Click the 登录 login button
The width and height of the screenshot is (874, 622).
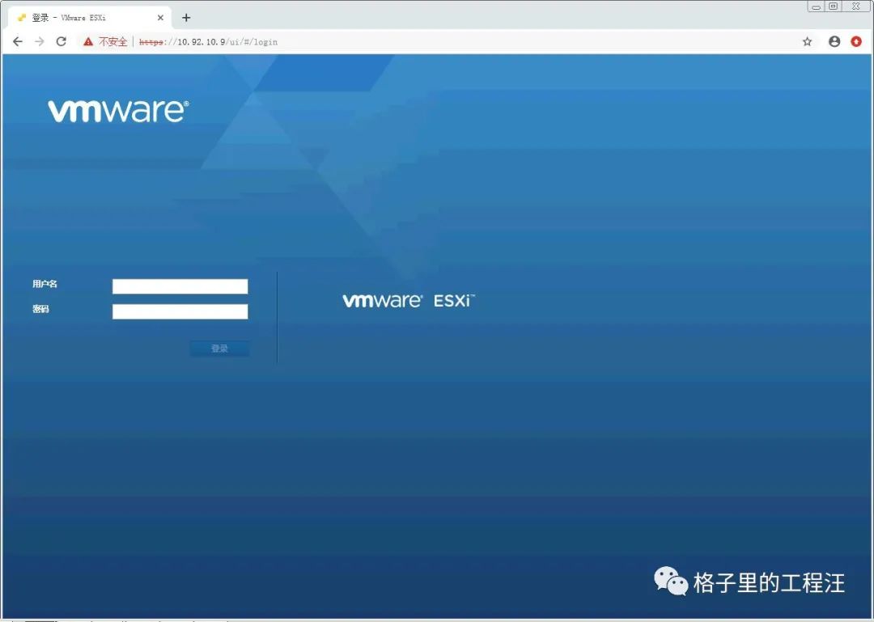pyautogui.click(x=219, y=349)
